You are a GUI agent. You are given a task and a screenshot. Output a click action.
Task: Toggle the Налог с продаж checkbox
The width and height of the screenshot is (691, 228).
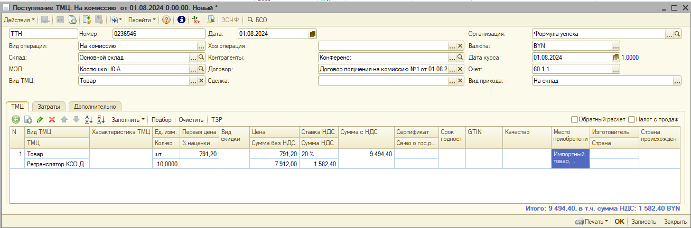click(631, 119)
